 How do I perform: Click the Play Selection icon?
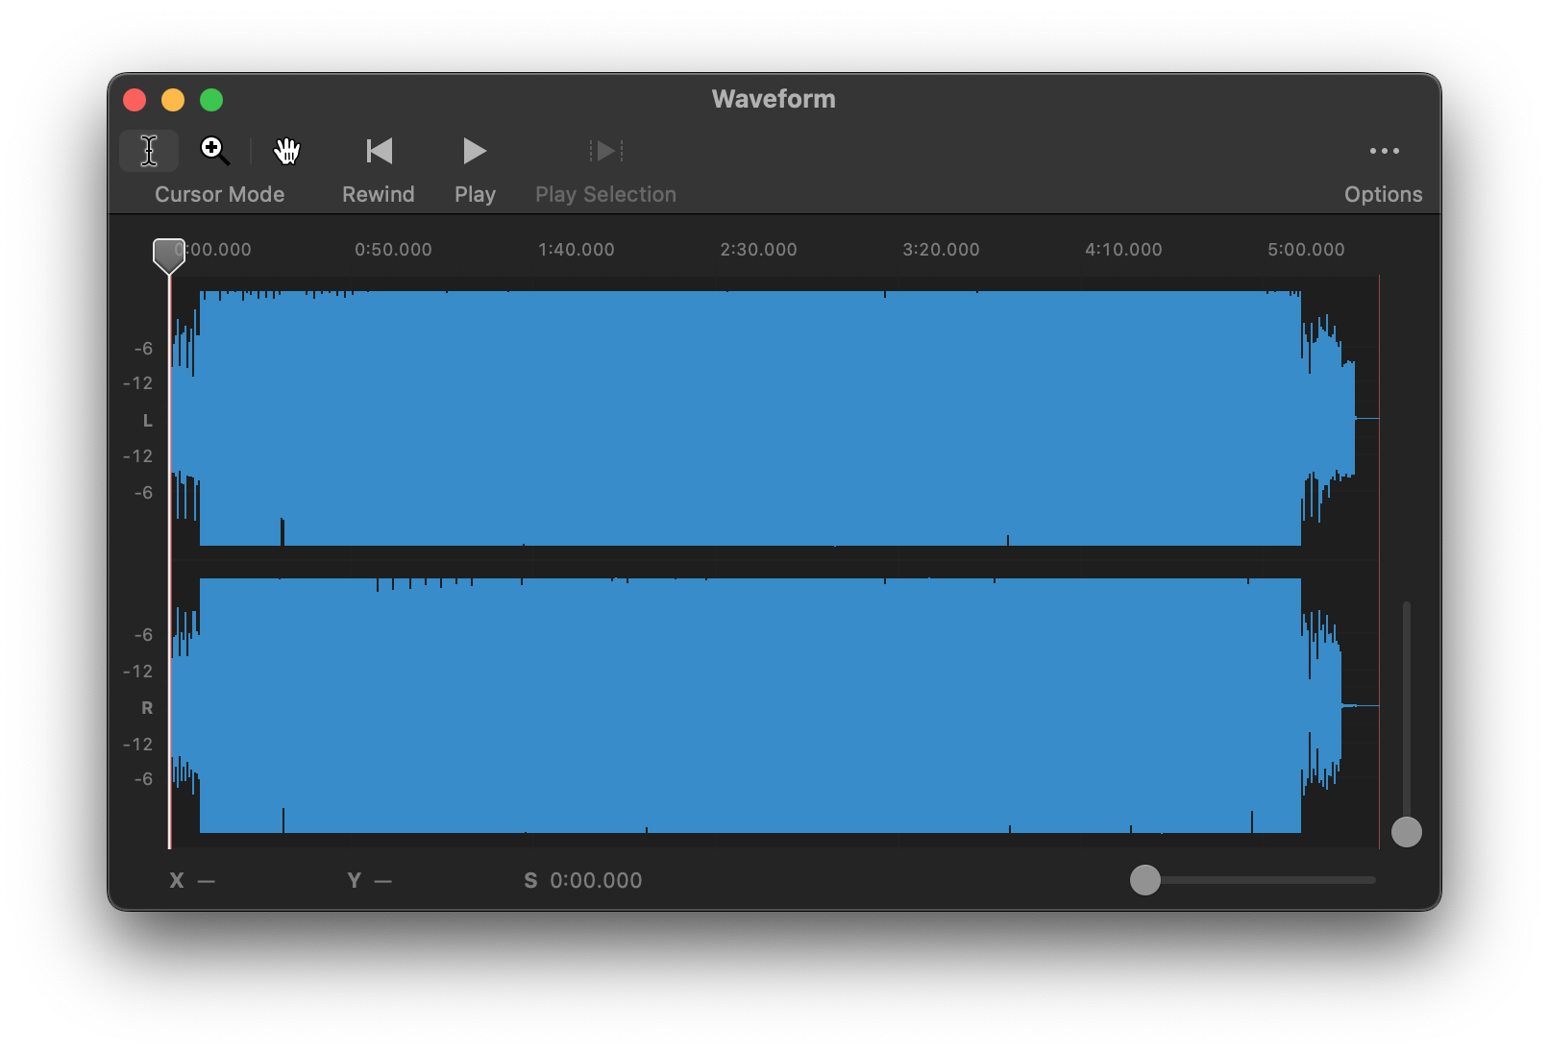(x=605, y=151)
